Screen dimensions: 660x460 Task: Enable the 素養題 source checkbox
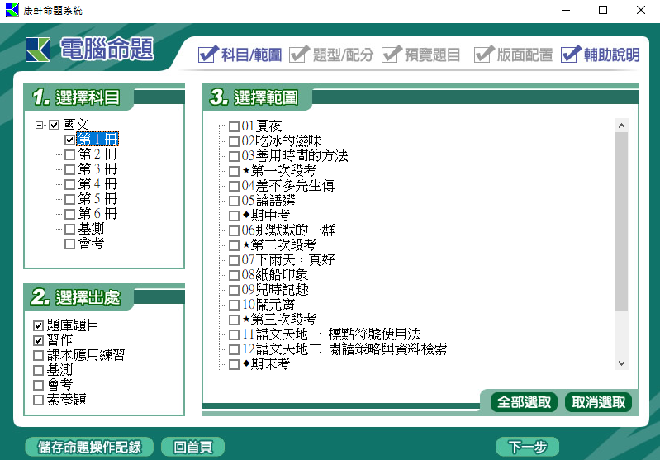pyautogui.click(x=38, y=400)
